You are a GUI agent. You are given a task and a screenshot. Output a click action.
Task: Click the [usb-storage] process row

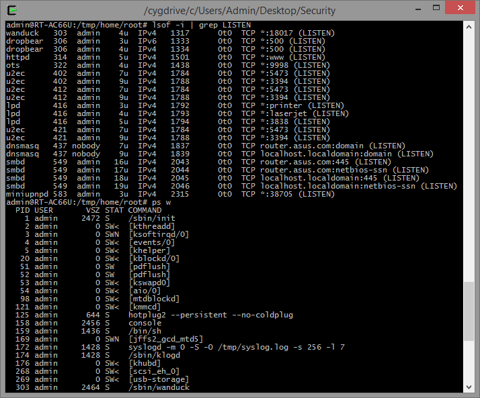click(102, 379)
